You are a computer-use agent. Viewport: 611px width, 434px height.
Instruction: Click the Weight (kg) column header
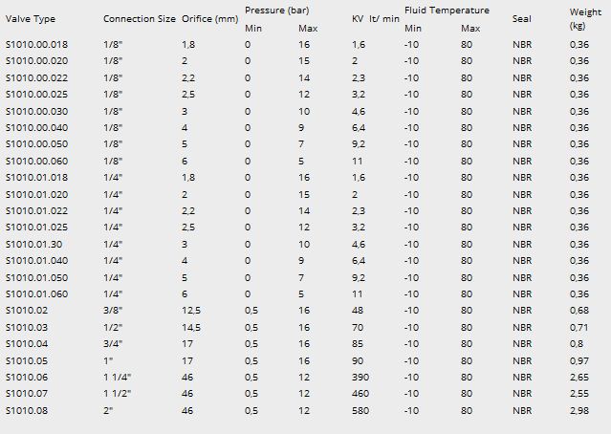click(x=585, y=18)
